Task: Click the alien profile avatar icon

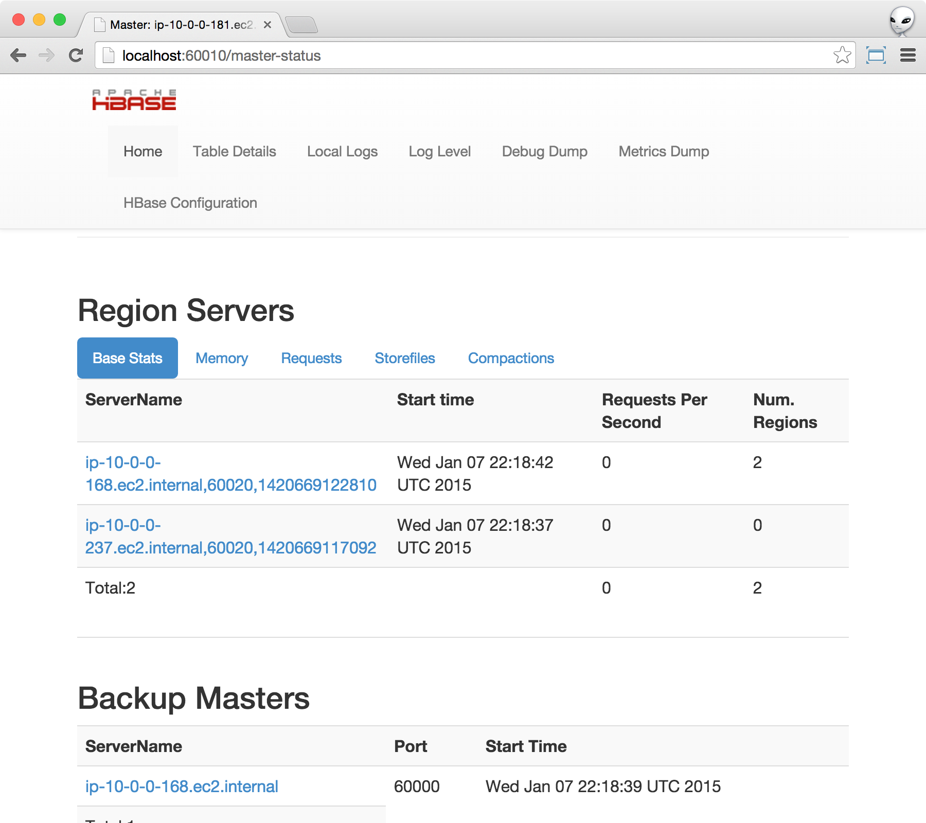Action: click(902, 22)
